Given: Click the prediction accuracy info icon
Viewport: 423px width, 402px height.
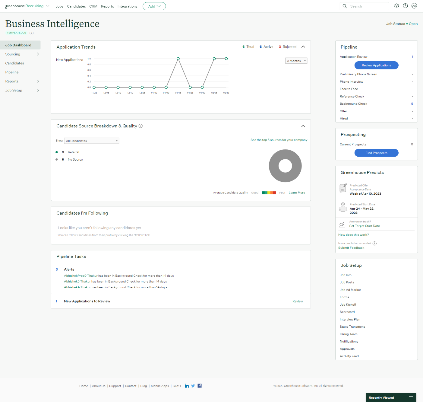Looking at the screenshot, I should pos(374,243).
